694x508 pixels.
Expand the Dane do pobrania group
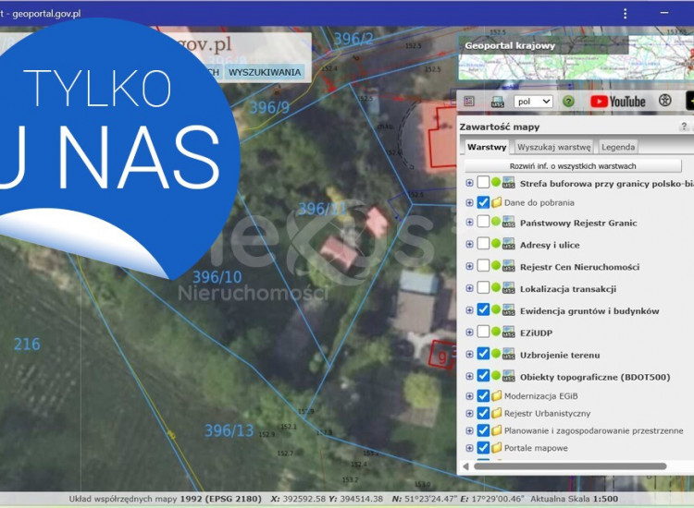(x=469, y=203)
